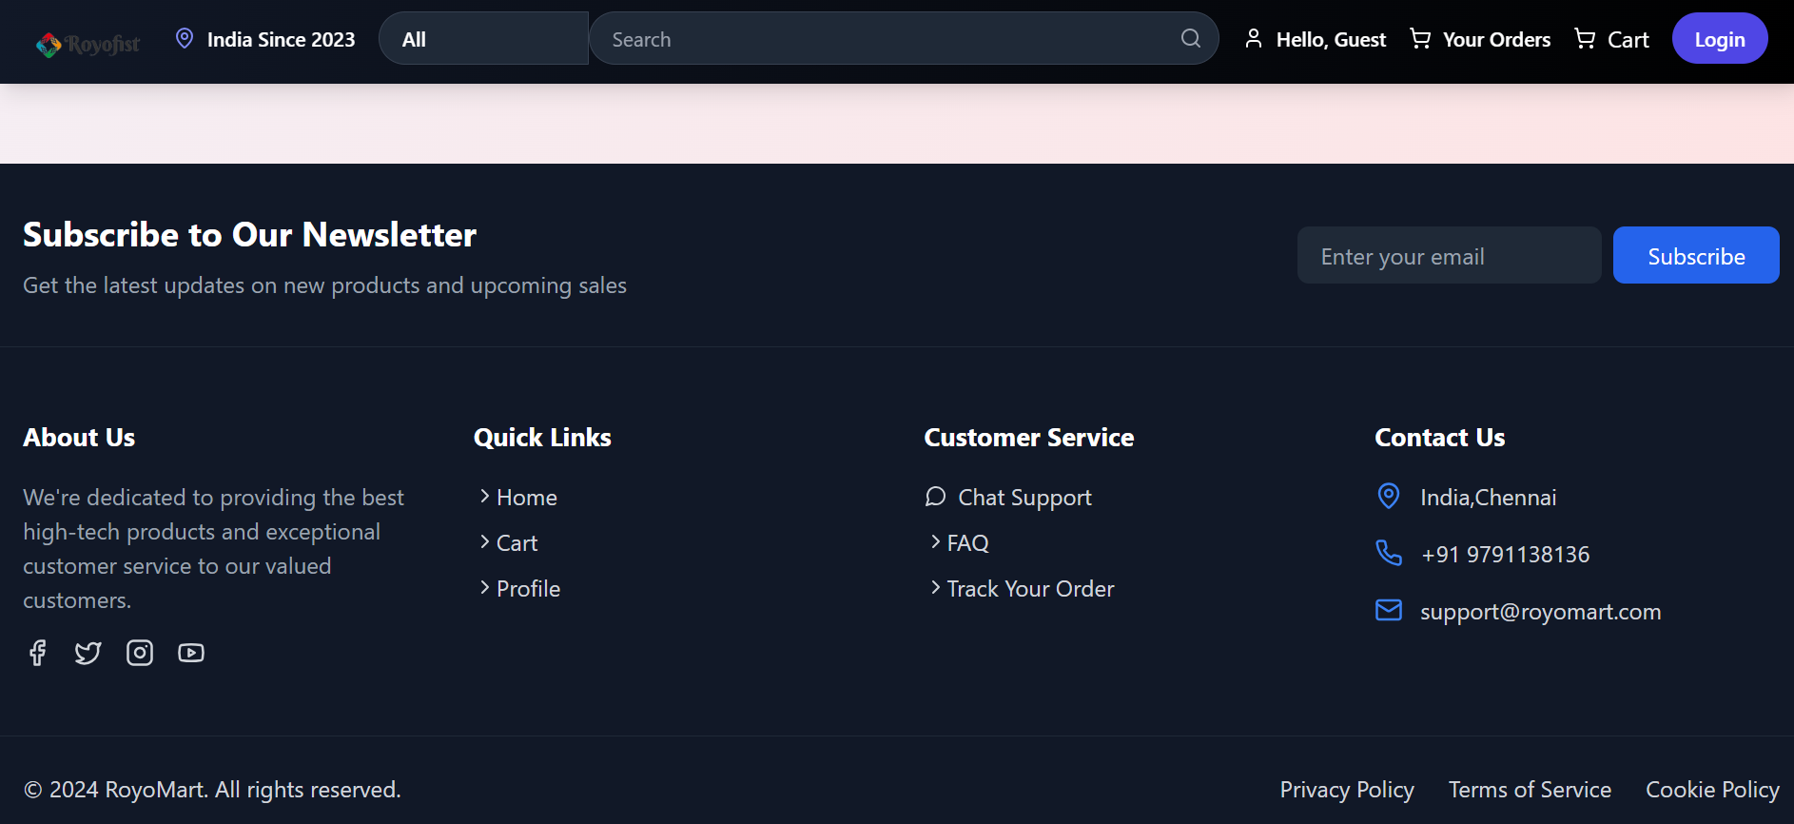Open Your Orders in the header
The image size is (1794, 824).
[1480, 39]
